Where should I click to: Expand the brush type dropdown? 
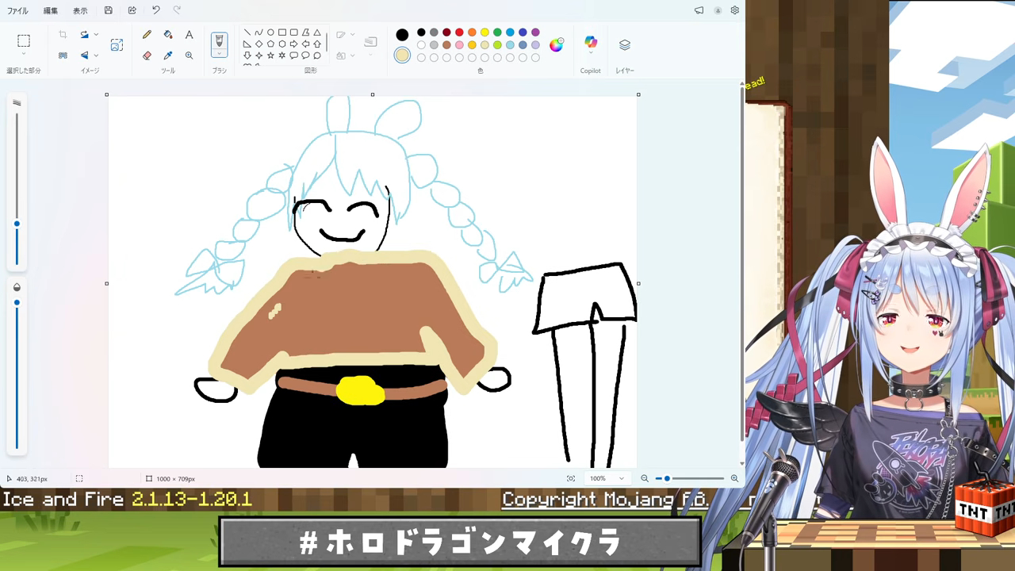tap(220, 54)
